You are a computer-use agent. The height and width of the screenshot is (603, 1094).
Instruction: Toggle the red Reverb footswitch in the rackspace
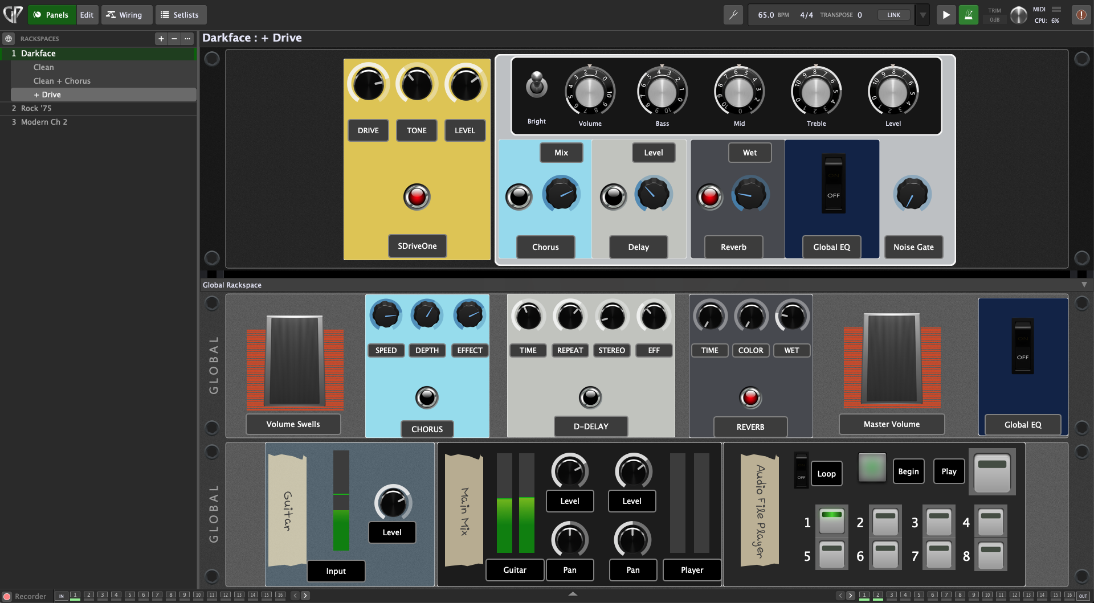710,197
